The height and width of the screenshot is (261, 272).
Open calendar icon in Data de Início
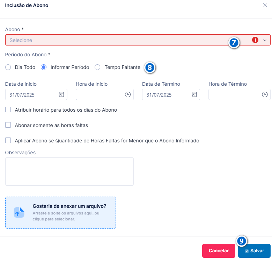point(61,94)
